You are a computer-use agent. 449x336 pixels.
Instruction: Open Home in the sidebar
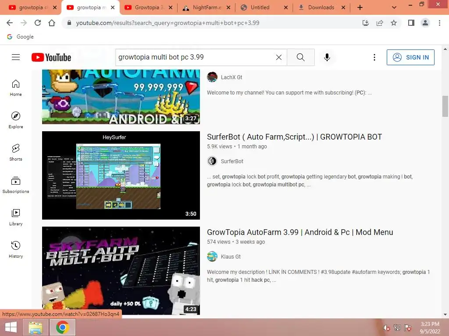16,88
